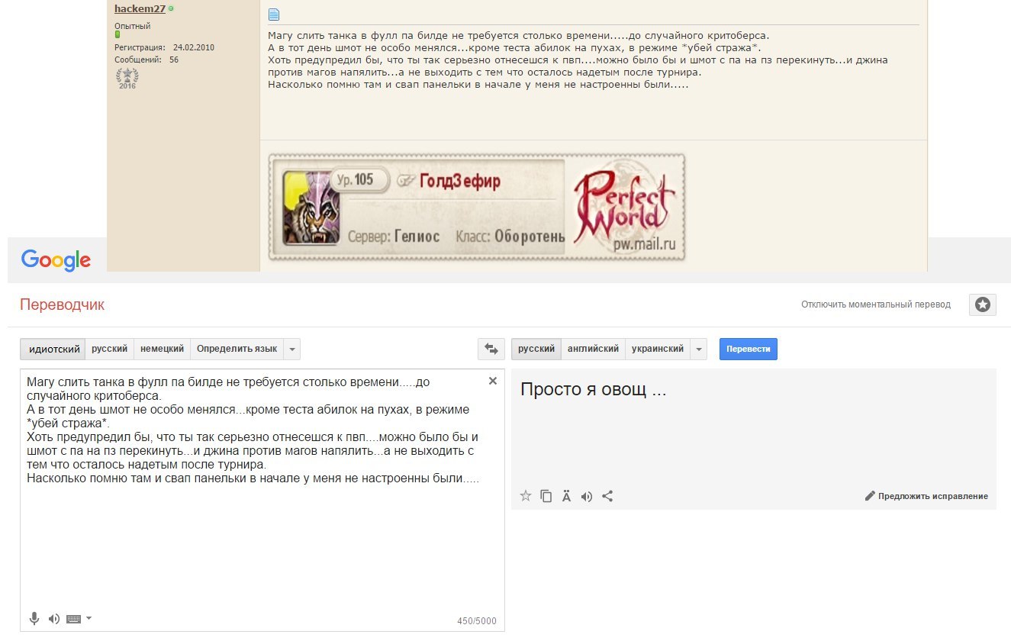Listen to source text speaker icon
The image size is (1011, 641).
point(53,618)
